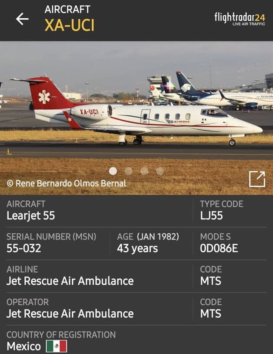Screen dimensions: 273x354
Task: Open operator Jet Rescue Air Ambulance
Action: pyautogui.click(x=70, y=314)
